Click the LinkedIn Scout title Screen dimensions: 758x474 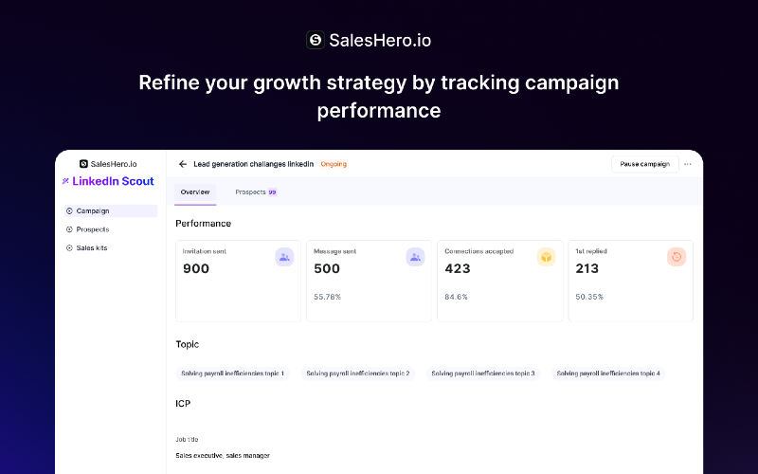point(113,181)
